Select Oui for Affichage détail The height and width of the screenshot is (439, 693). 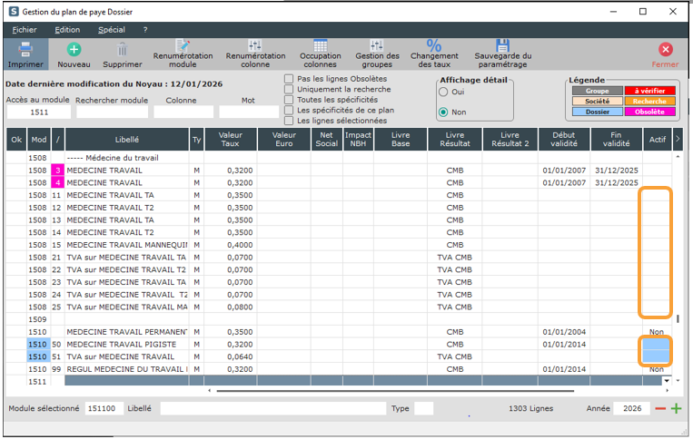click(x=443, y=93)
